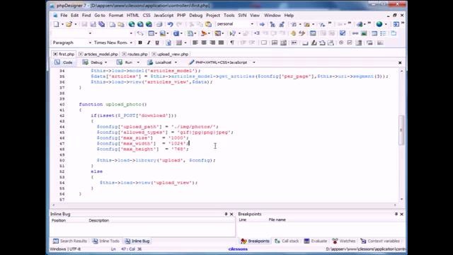
Task: Open the Debug menu in menu bar
Action: (195, 16)
